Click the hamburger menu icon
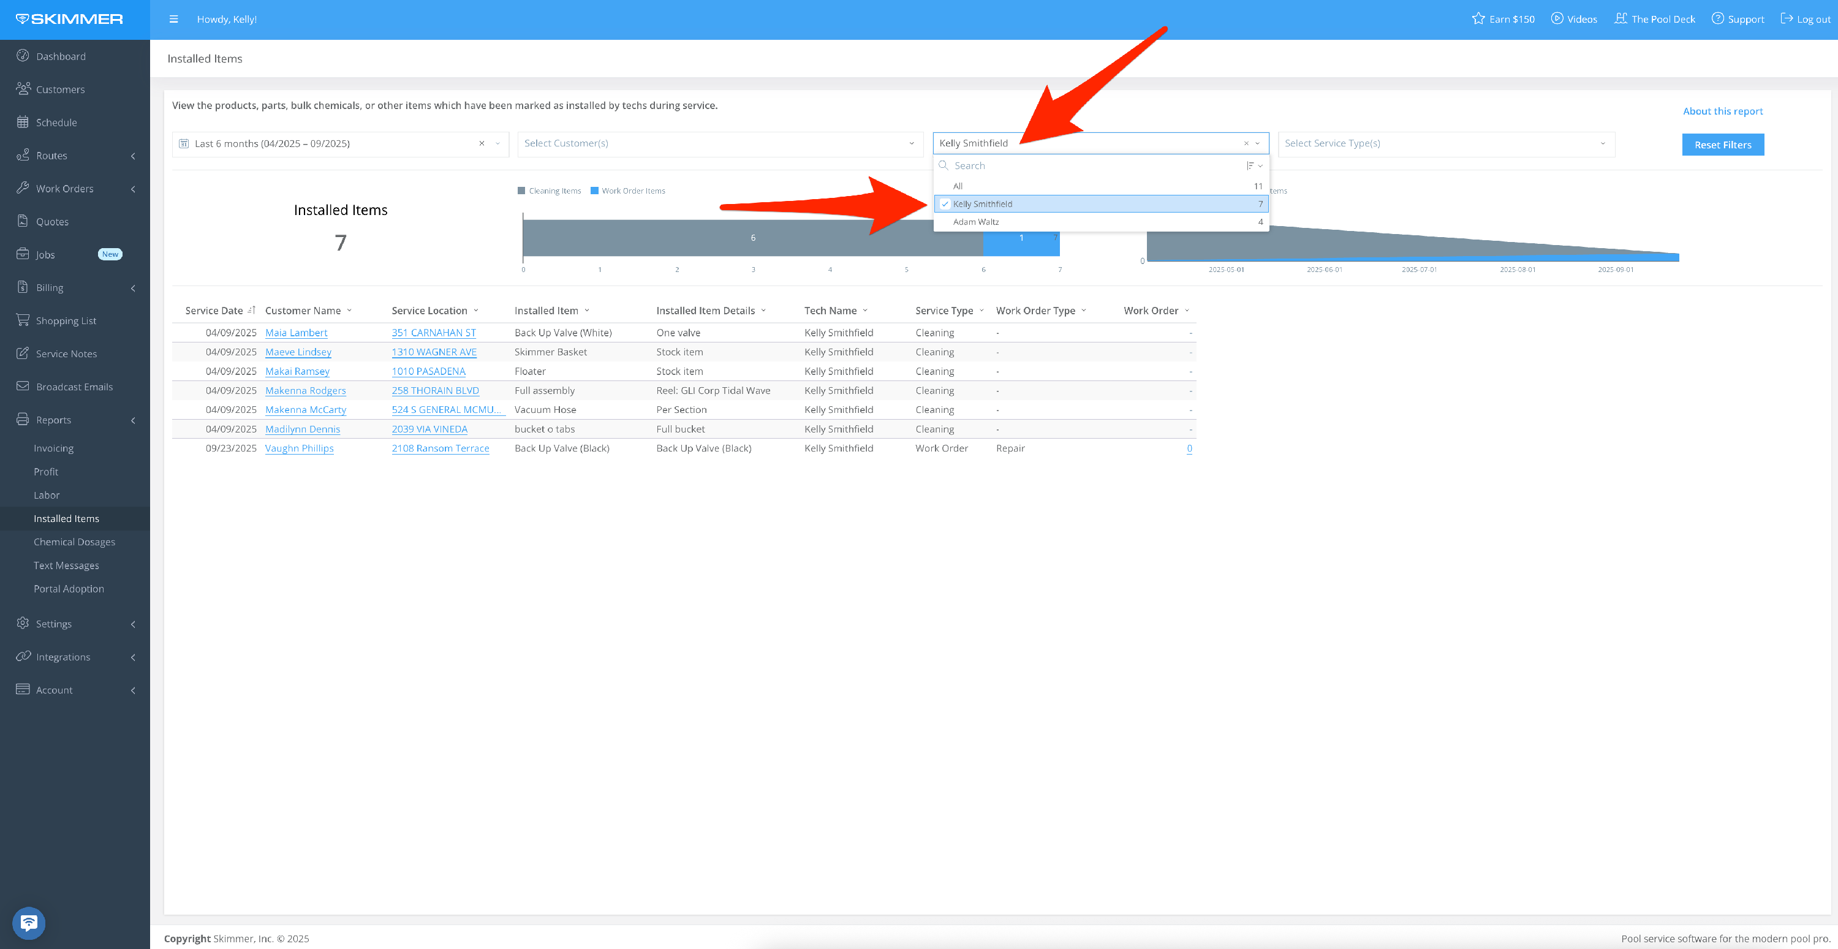Screen dimensions: 1838x949 [173, 19]
